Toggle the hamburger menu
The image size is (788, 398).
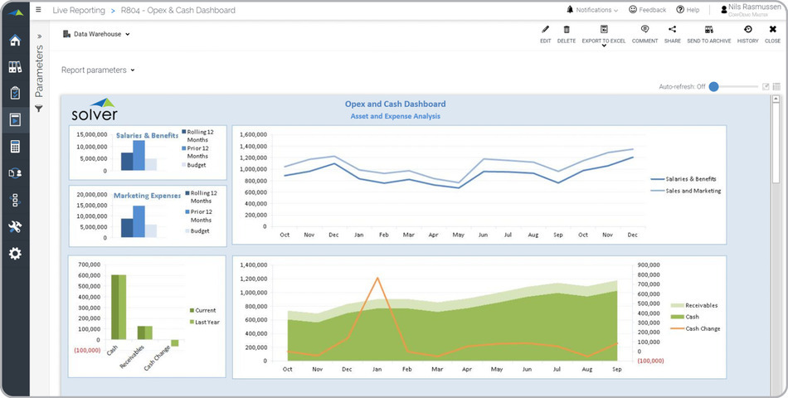click(38, 10)
